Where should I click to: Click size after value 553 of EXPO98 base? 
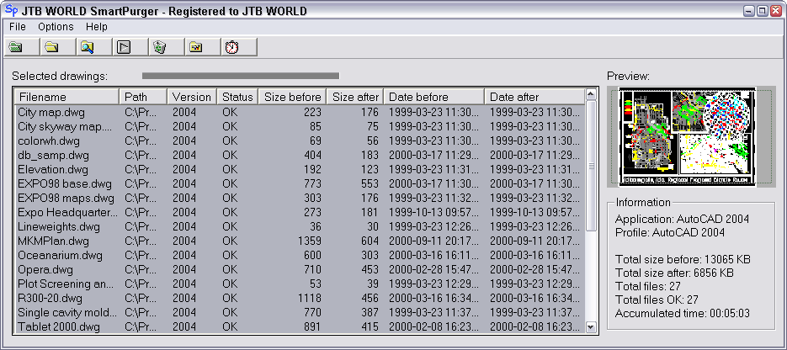pos(370,183)
